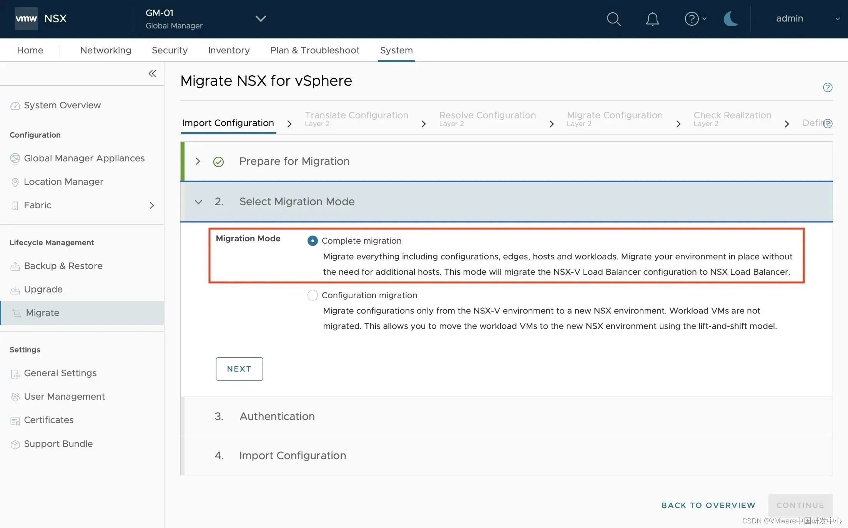Image resolution: width=848 pixels, height=528 pixels.
Task: Click the Configuration migration description text
Action: pos(550,319)
